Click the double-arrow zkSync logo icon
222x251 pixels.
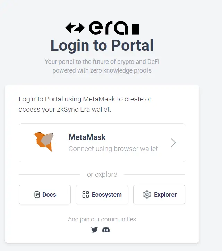point(75,28)
